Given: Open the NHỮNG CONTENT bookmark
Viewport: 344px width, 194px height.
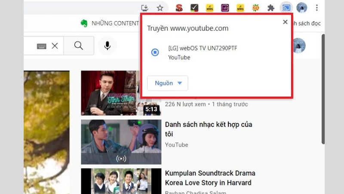Looking at the screenshot, I should [x=115, y=23].
